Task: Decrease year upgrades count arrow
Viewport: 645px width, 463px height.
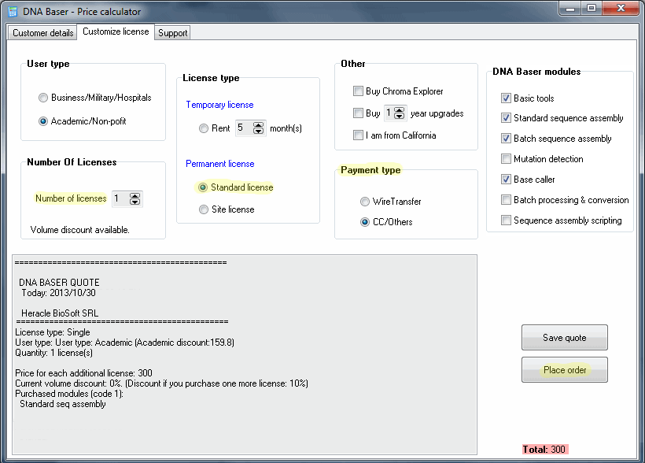Action: (x=399, y=117)
